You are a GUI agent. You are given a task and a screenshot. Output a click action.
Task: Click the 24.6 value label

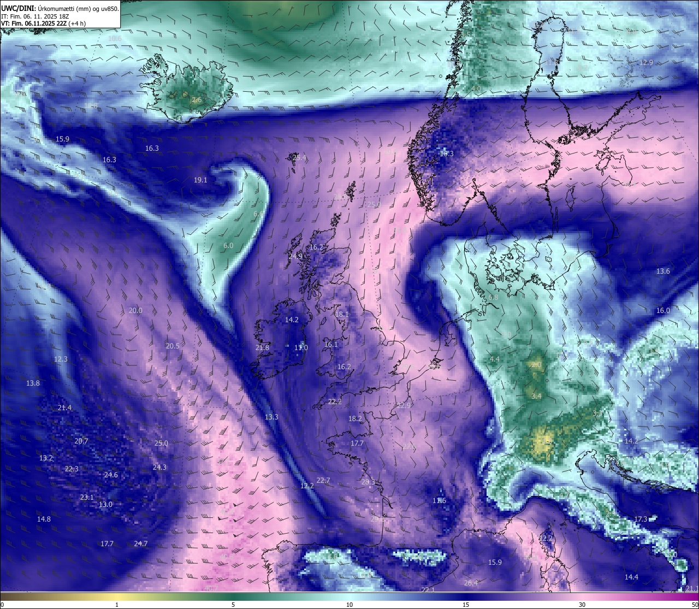pyautogui.click(x=111, y=475)
